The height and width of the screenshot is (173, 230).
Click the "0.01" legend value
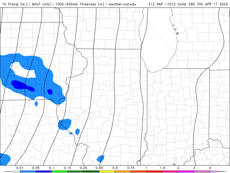click(20, 168)
